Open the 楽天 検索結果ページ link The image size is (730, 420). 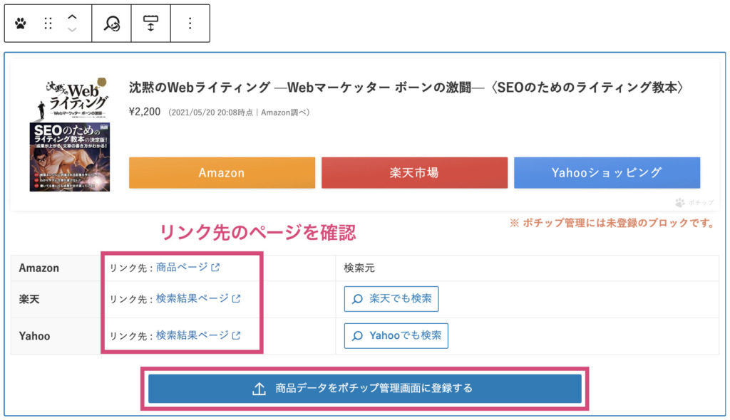[192, 298]
